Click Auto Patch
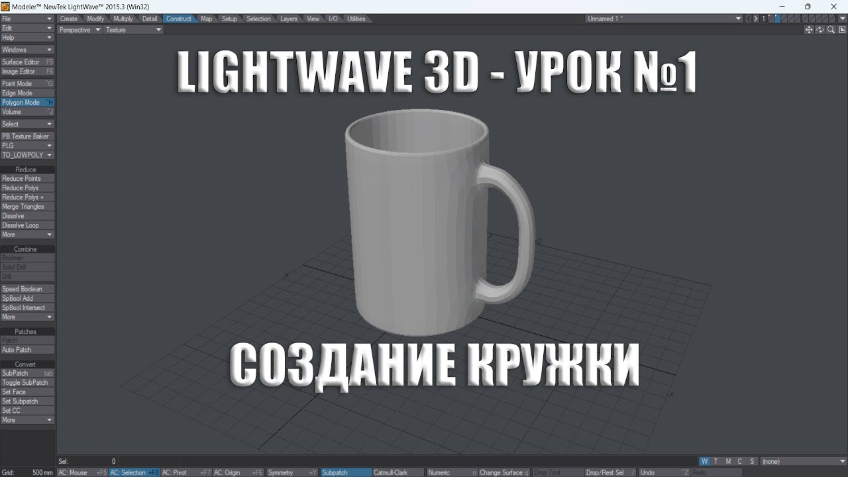 click(x=27, y=349)
